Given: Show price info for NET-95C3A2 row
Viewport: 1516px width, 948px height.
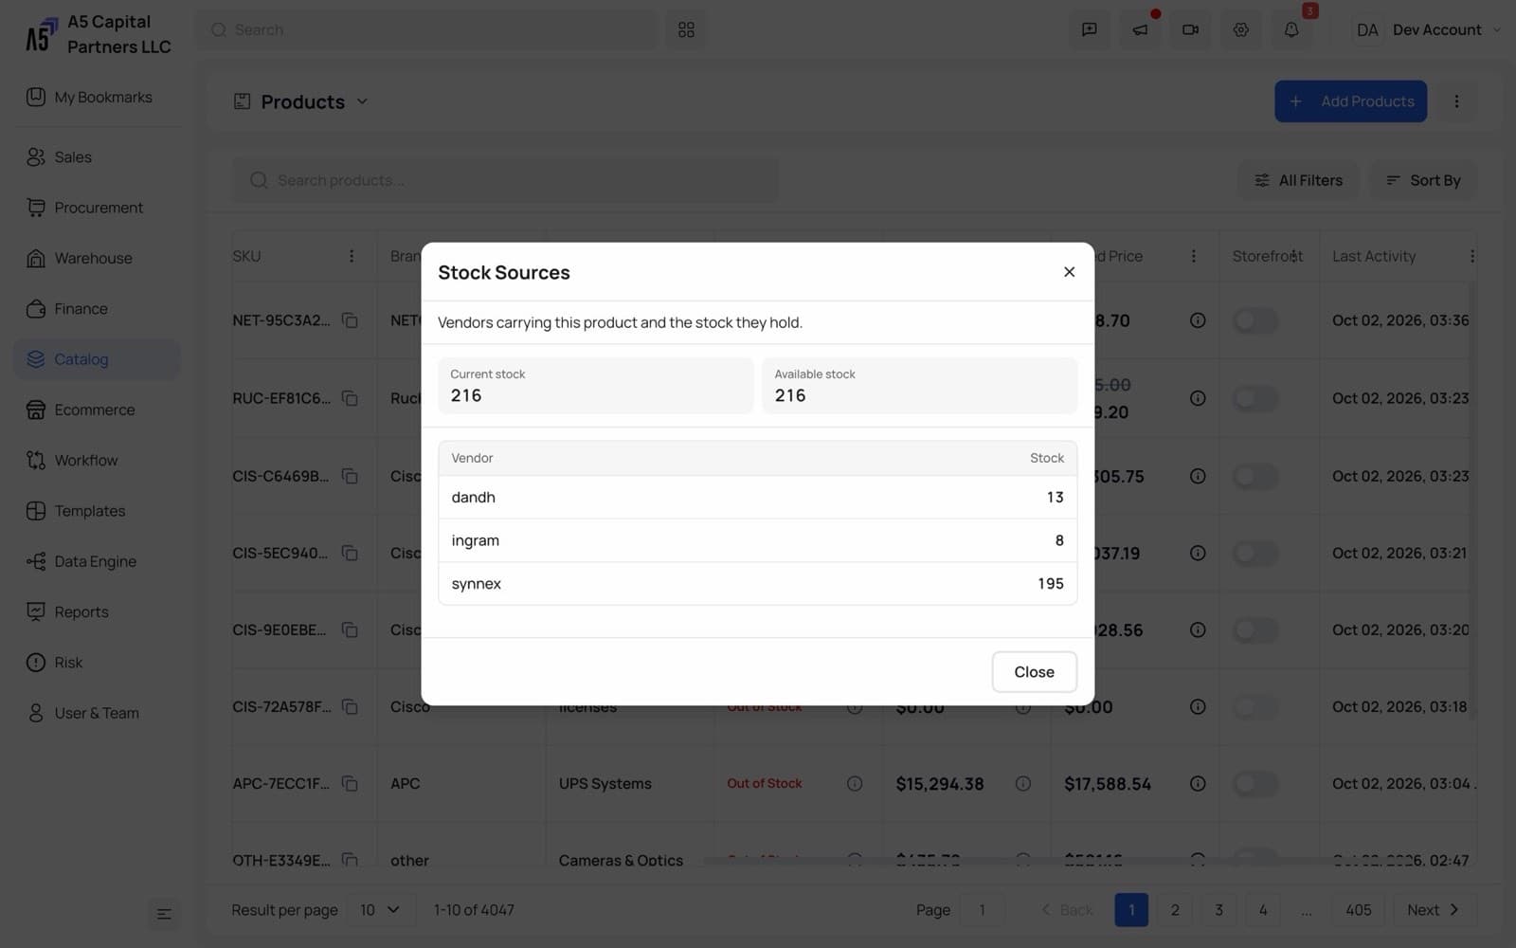Looking at the screenshot, I should 1198,320.
